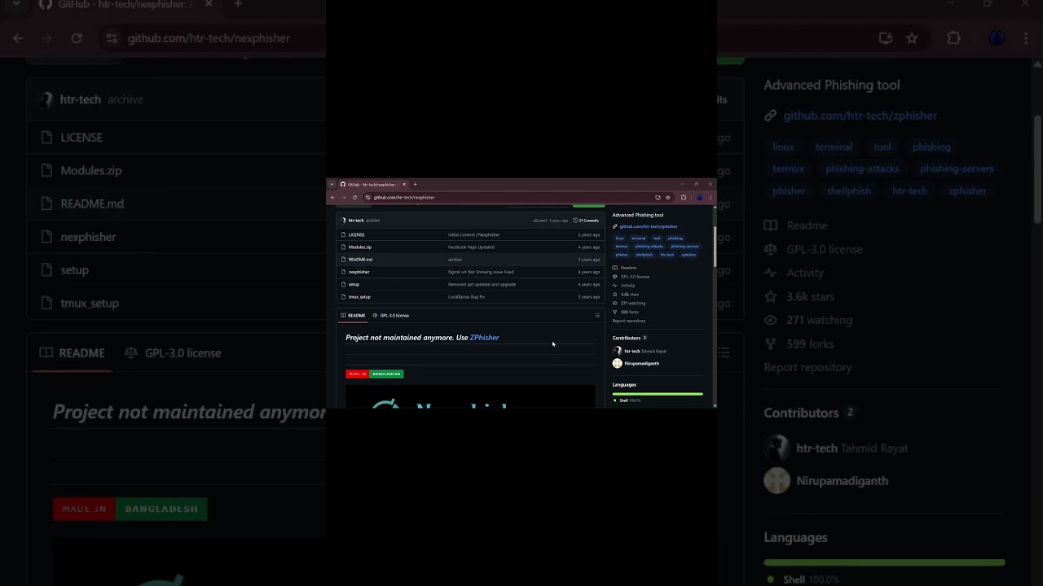The image size is (1043, 586).
Task: Open Chrome's three-dot menu
Action: tap(711, 198)
